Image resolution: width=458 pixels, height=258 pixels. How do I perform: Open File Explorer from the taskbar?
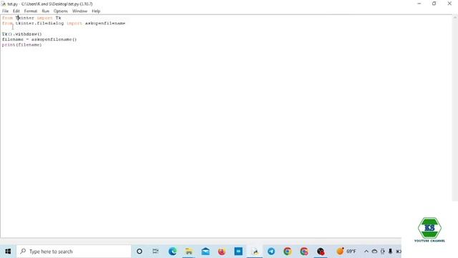click(x=189, y=252)
